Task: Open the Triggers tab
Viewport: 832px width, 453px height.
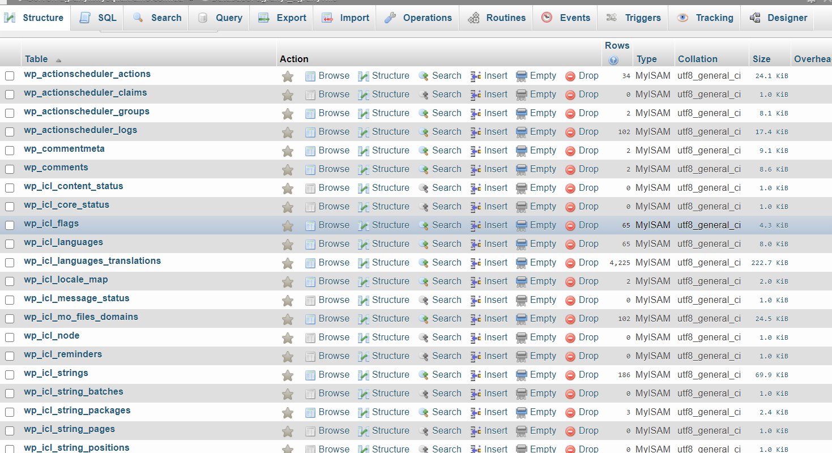Action: pyautogui.click(x=633, y=18)
